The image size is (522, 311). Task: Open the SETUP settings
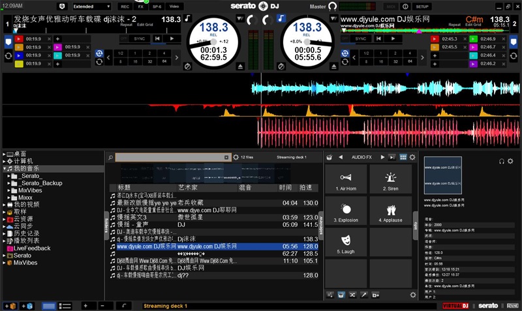(x=423, y=6)
